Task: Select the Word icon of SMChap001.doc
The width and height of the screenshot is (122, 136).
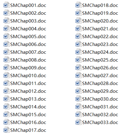Action: tap(7, 5)
